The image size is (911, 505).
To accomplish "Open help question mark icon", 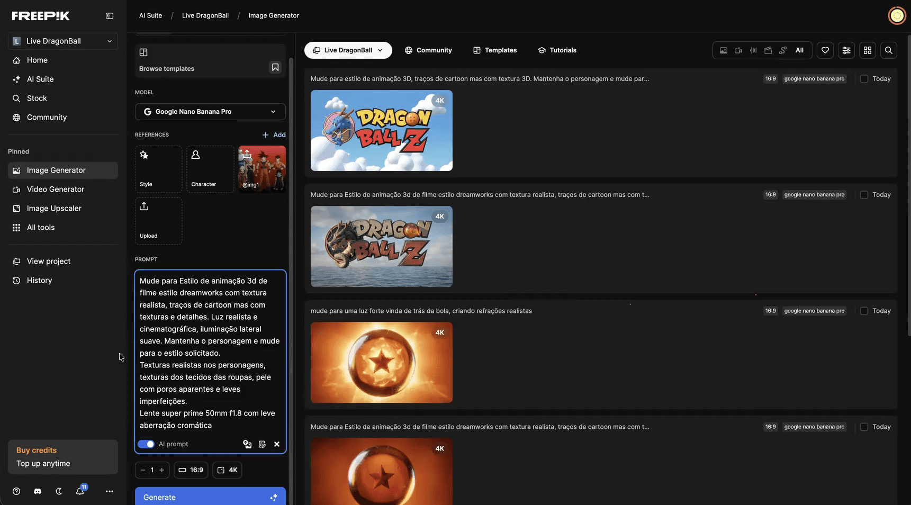I will click(x=16, y=491).
